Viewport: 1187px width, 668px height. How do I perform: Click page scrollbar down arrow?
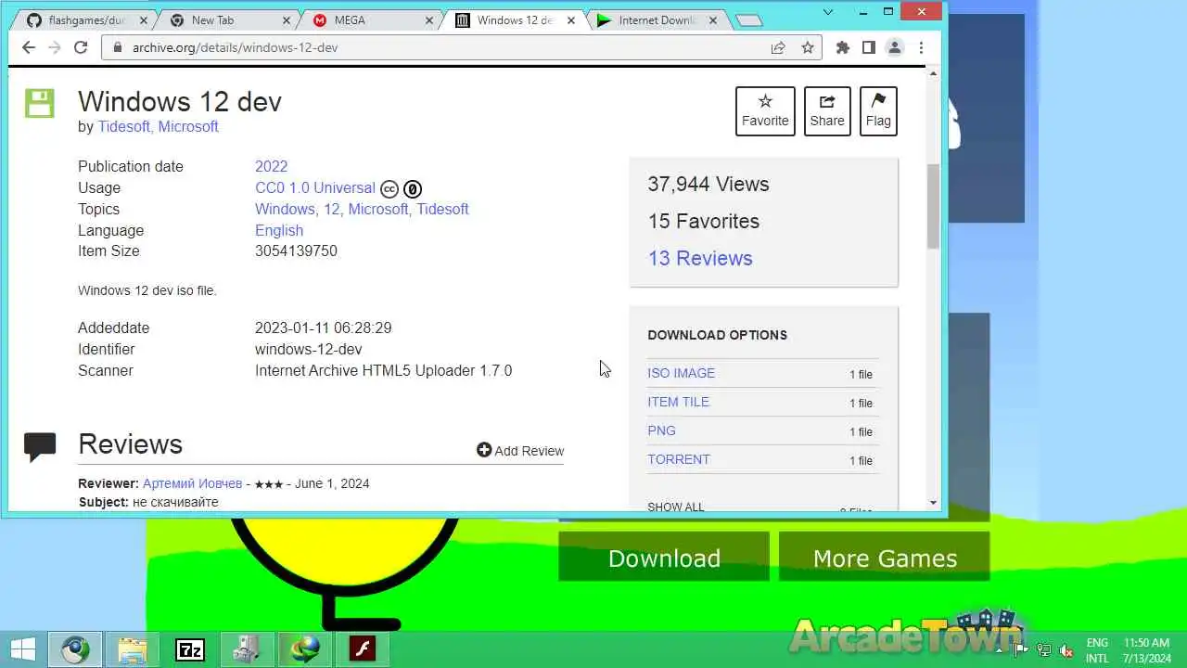pyautogui.click(x=933, y=502)
